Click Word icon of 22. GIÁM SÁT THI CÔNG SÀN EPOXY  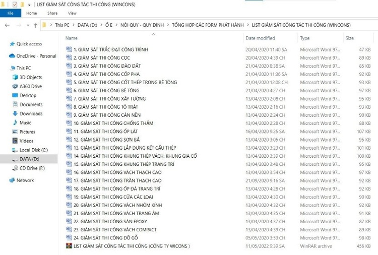click(69, 221)
